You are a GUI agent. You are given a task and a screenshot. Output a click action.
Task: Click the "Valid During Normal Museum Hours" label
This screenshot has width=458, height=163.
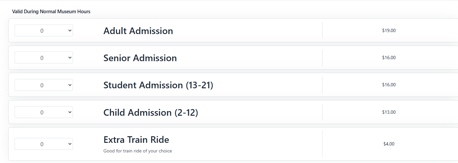(x=51, y=12)
